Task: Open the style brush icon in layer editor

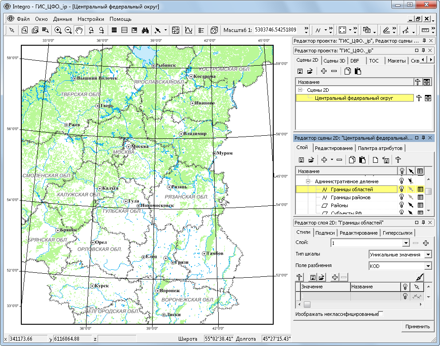Action: pos(420,277)
